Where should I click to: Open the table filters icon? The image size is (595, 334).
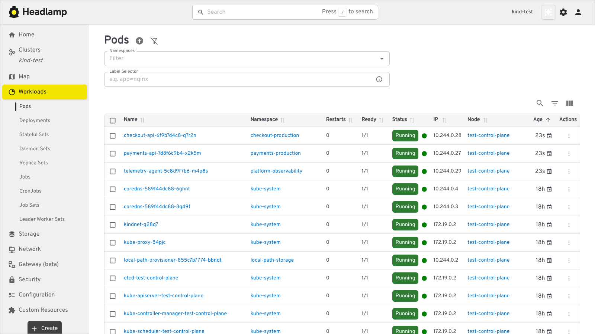tap(555, 103)
